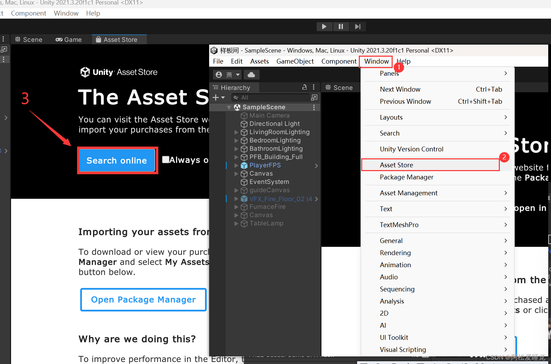Select Directional Light object
This screenshot has height=364, width=551.
[x=274, y=124]
